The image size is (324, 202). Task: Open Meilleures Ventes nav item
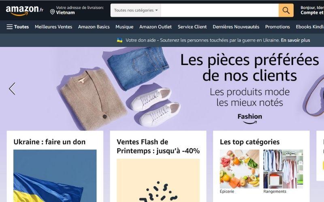coord(53,27)
